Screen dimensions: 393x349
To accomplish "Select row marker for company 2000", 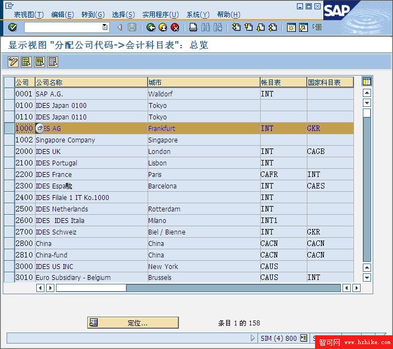I will 9,151.
